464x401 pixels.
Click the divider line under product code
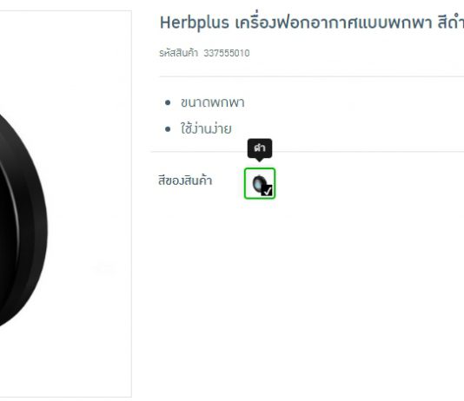pyautogui.click(x=312, y=76)
